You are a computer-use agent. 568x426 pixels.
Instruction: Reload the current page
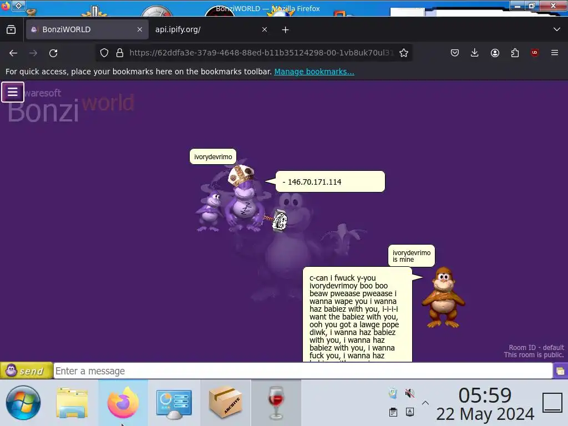click(53, 53)
